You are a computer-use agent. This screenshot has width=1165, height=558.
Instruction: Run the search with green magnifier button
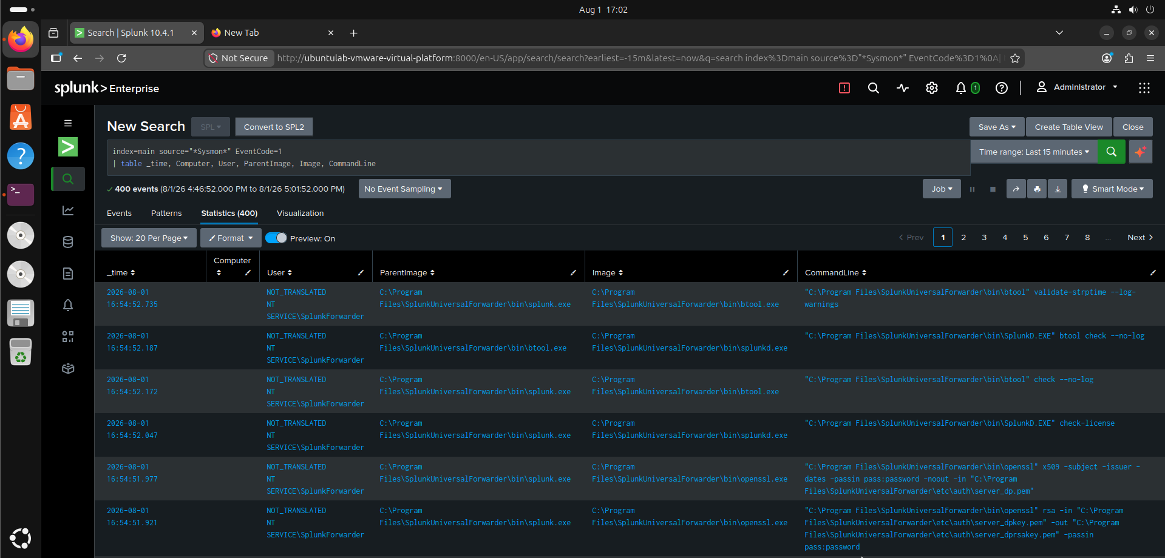[1112, 152]
